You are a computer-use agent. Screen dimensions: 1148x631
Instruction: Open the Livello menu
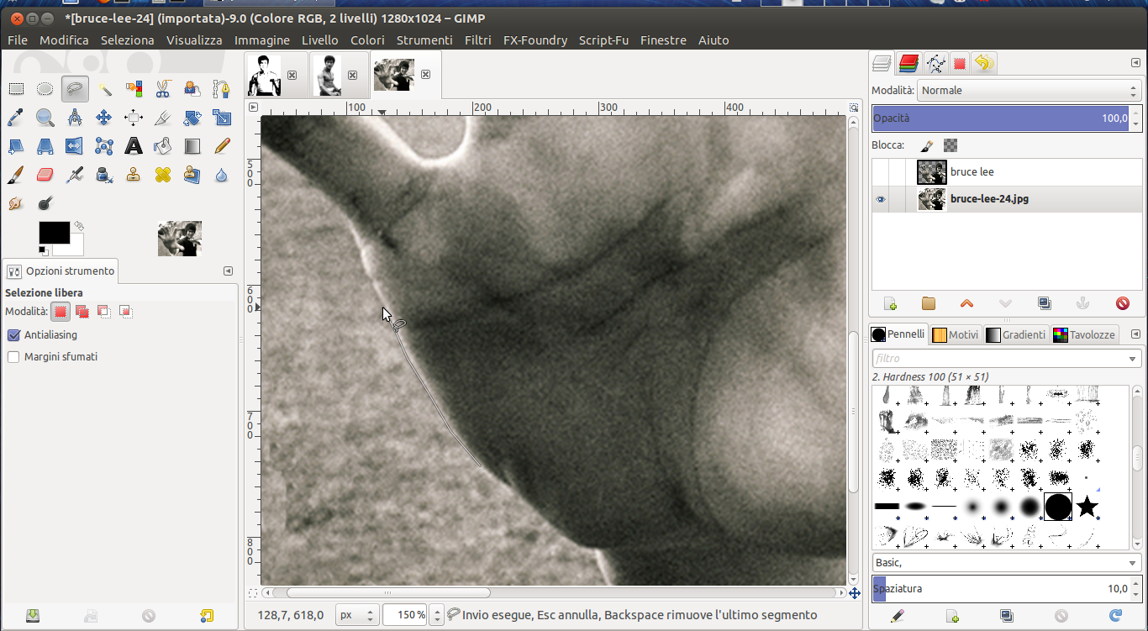pos(320,39)
